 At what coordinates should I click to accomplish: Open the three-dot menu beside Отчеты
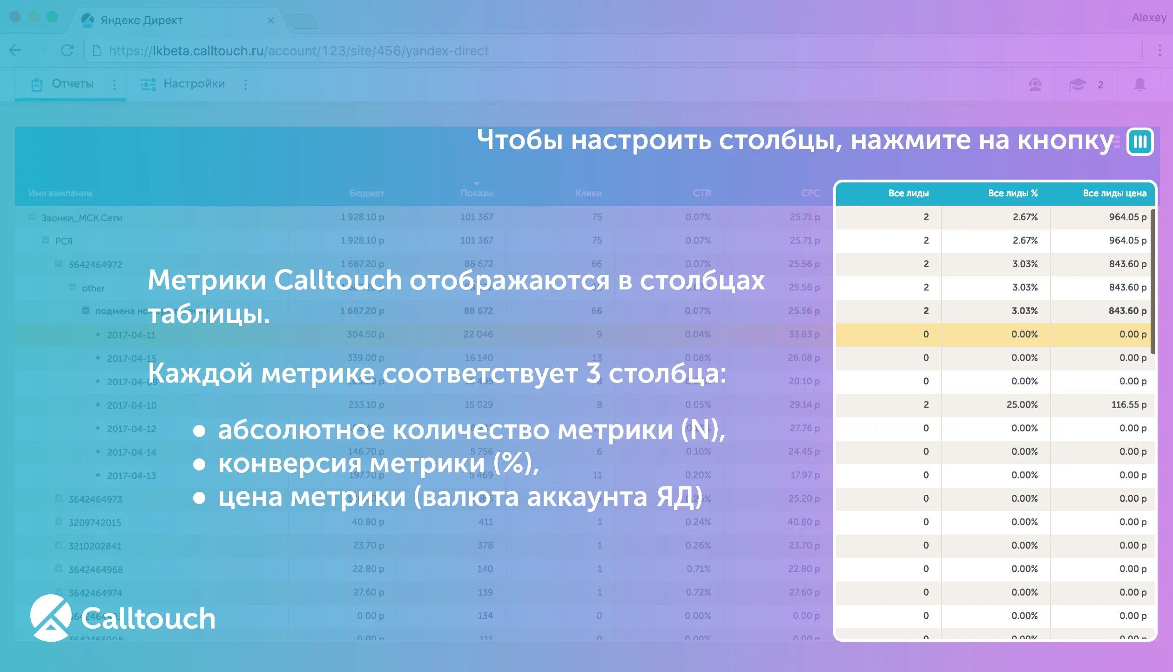tap(114, 84)
